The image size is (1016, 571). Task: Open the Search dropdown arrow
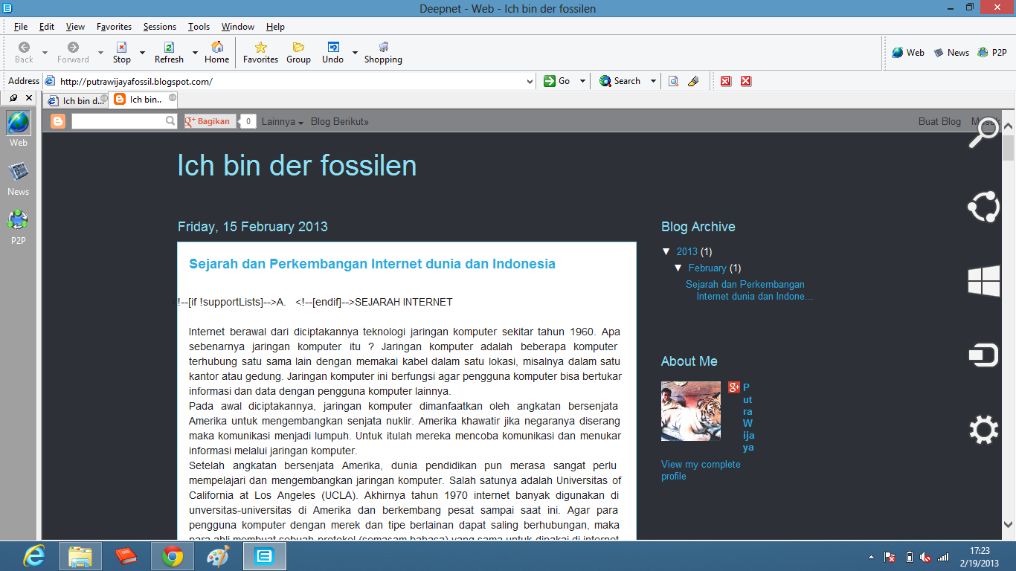coord(652,81)
